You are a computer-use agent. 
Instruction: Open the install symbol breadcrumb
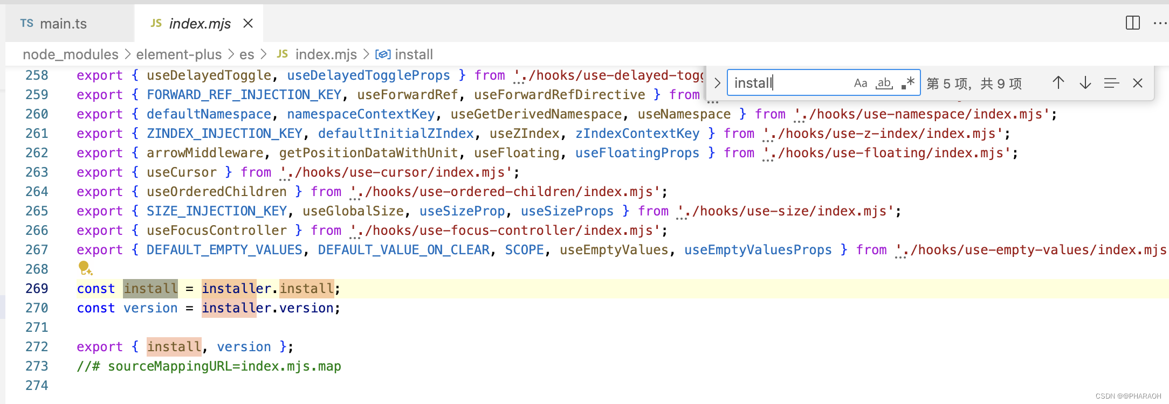point(404,54)
